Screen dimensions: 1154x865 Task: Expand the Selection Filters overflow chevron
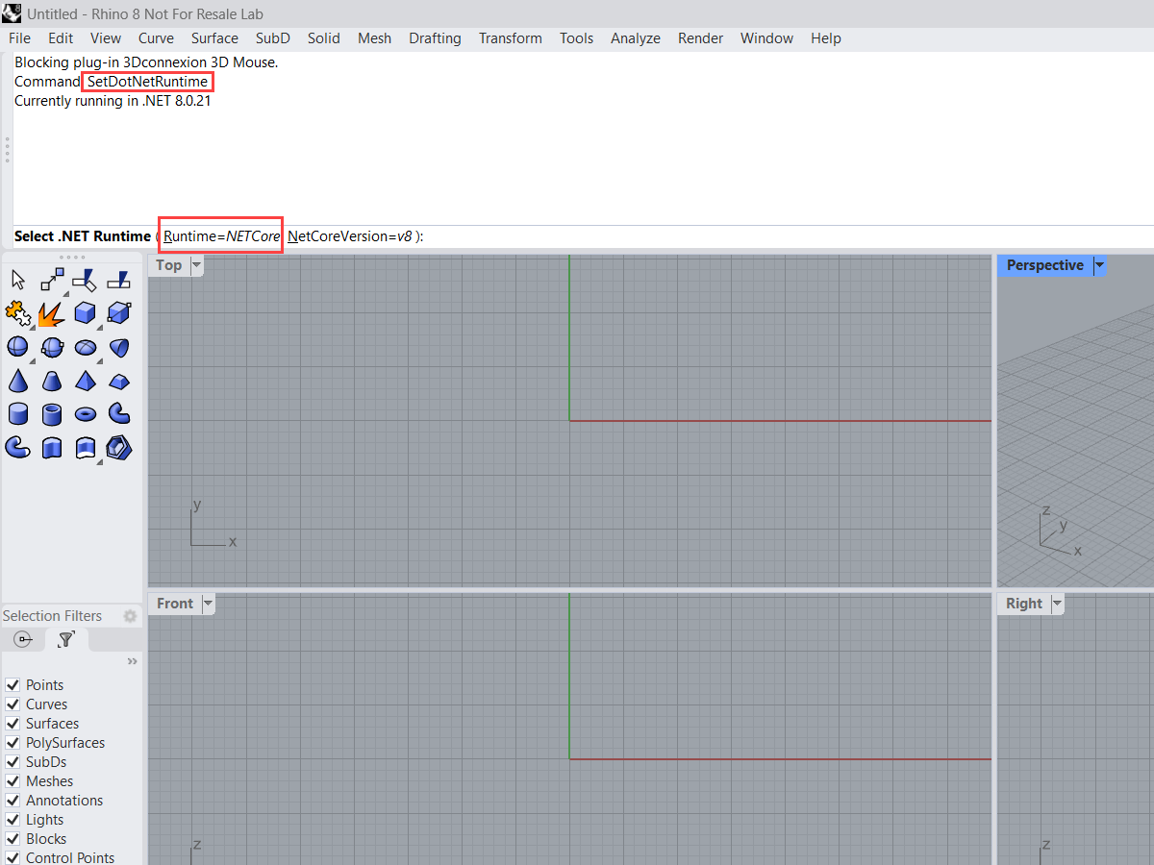click(133, 660)
